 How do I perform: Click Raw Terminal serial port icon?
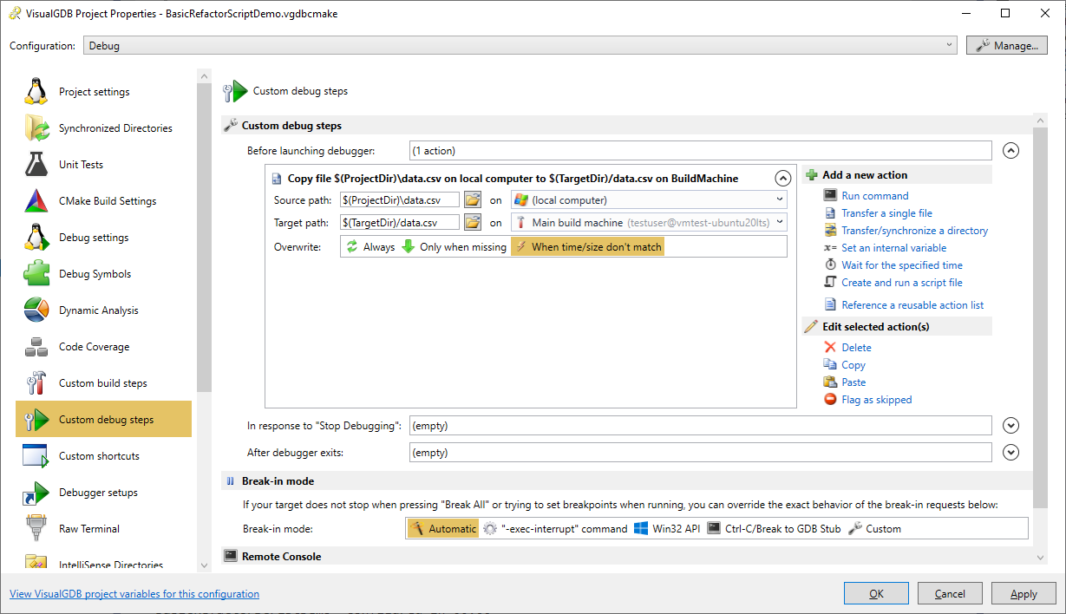click(36, 528)
